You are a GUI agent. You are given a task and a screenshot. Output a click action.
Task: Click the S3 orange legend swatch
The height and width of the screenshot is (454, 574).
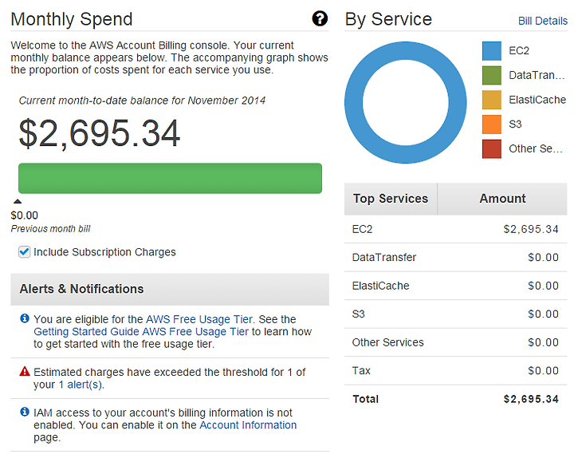pos(492,124)
